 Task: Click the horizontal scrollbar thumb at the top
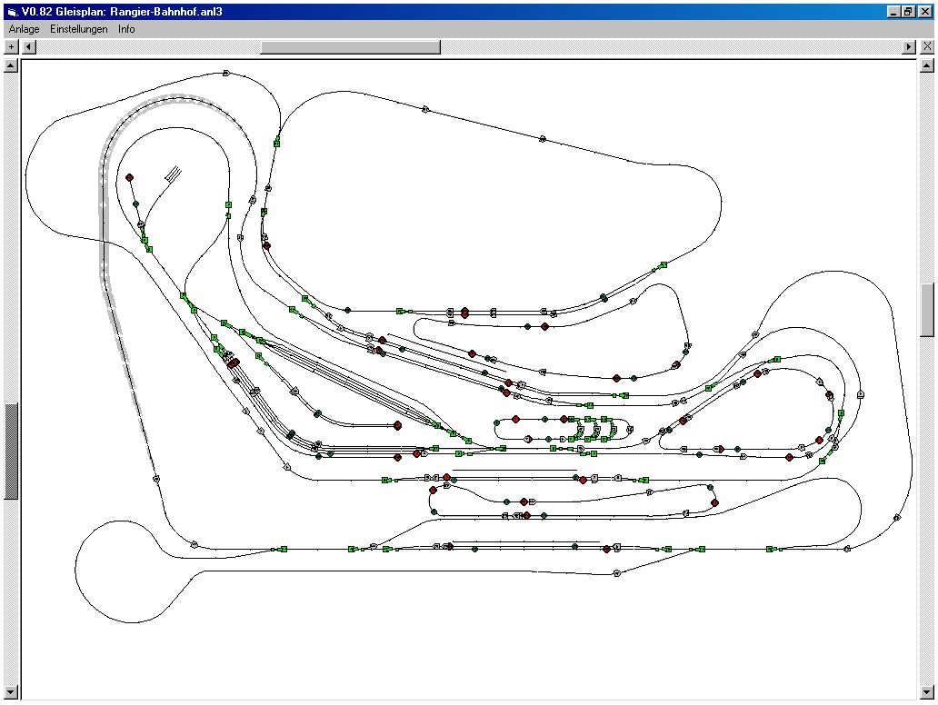click(350, 46)
